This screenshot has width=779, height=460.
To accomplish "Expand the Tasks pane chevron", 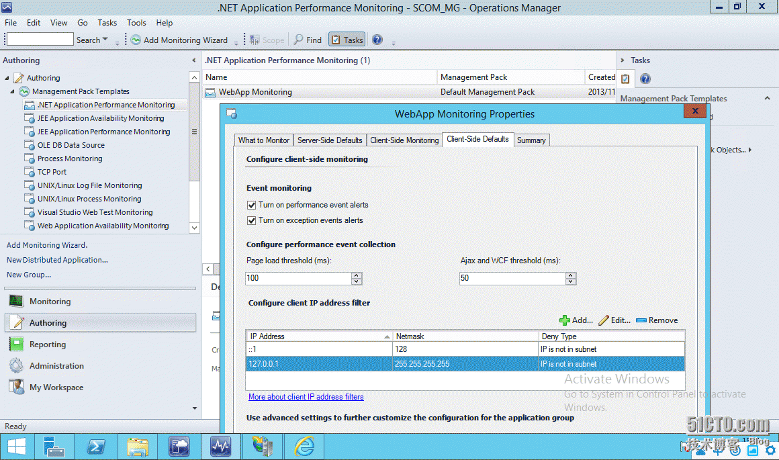I will (622, 60).
